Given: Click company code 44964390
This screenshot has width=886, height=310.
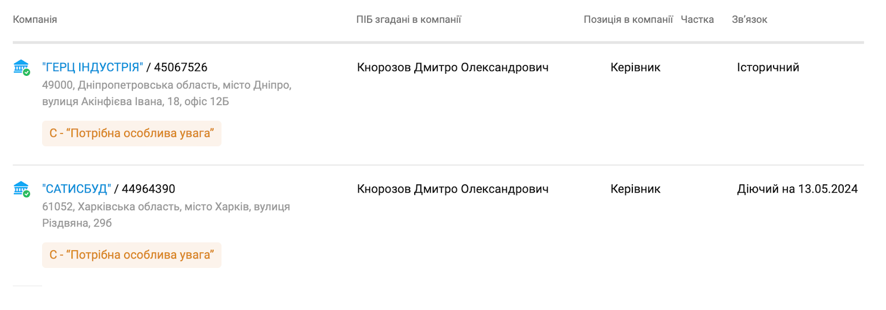Looking at the screenshot, I should tap(148, 189).
